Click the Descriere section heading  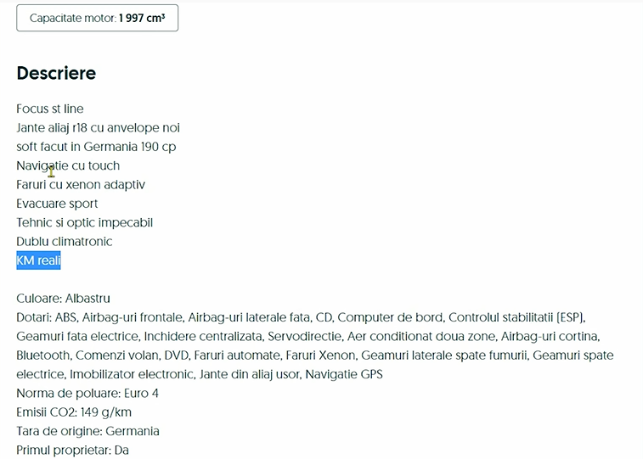tap(56, 73)
